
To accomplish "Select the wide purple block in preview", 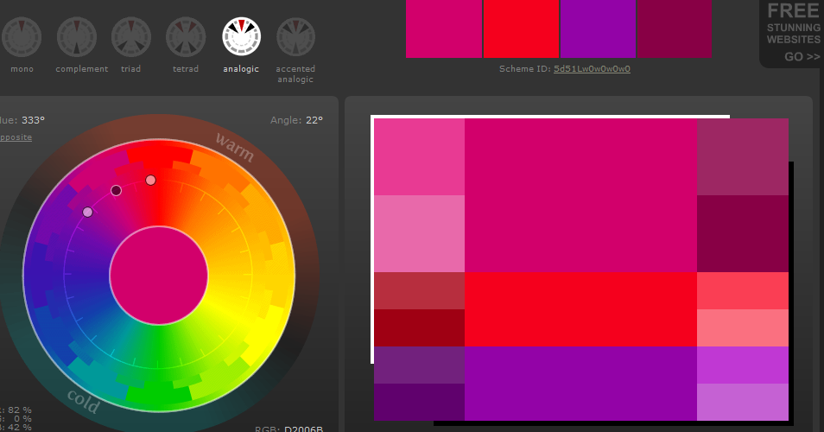I will click(x=580, y=384).
